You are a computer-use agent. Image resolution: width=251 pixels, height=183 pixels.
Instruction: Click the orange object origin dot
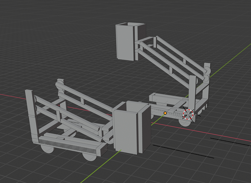(x=165, y=113)
